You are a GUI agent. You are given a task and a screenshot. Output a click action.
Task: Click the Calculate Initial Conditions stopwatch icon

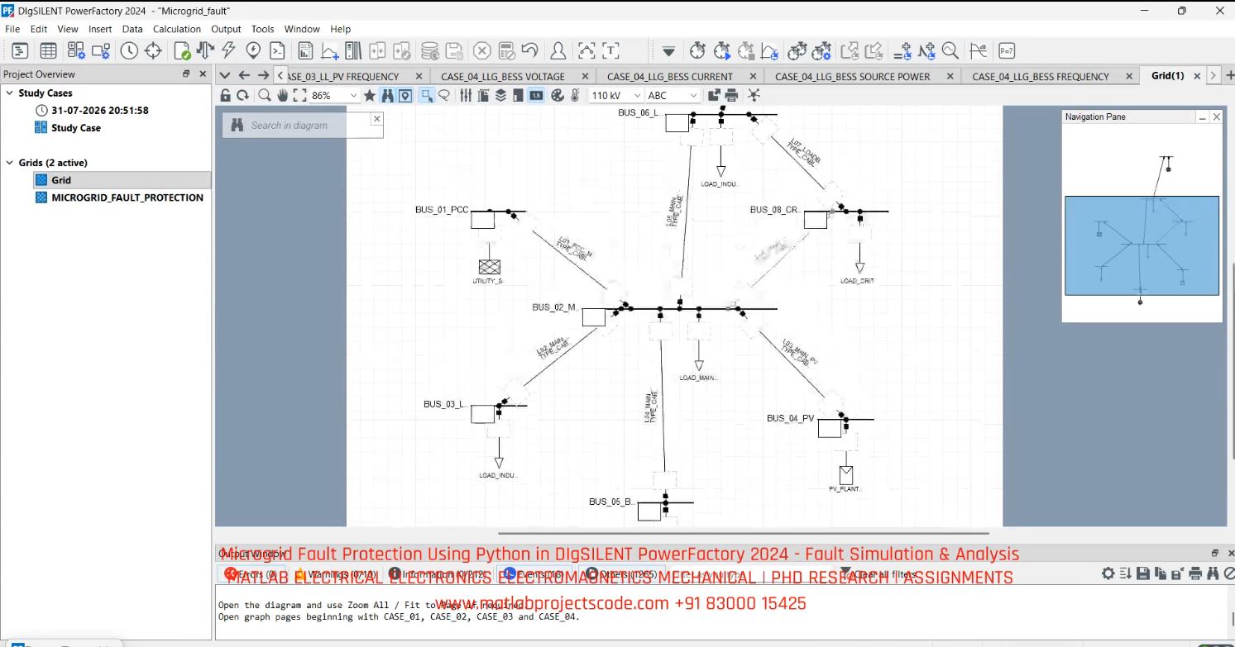pos(696,50)
